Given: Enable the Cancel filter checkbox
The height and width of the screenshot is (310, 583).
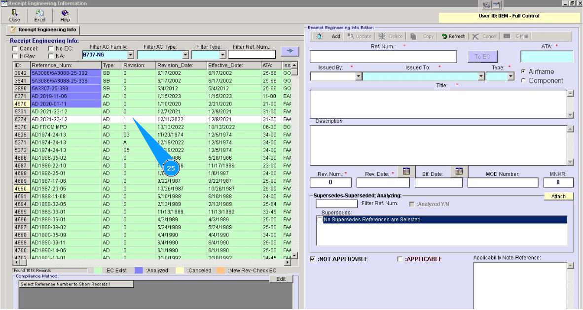Looking at the screenshot, I should pos(15,49).
